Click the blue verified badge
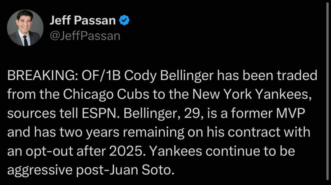Screen dimensions: 331x185 point(124,21)
